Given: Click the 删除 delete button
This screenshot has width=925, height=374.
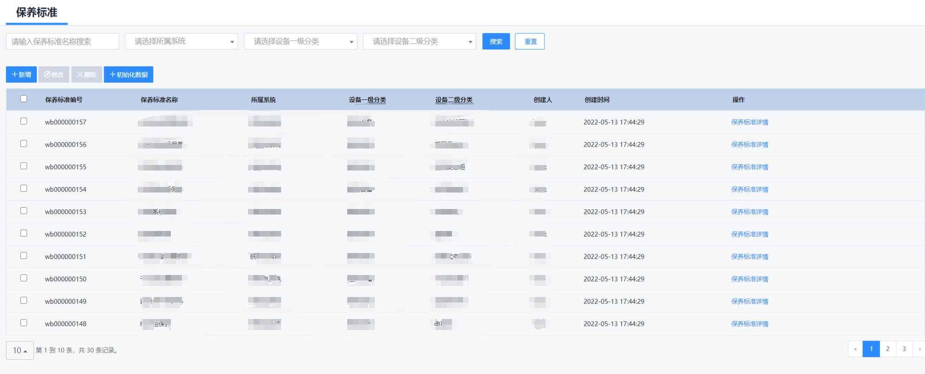Looking at the screenshot, I should 86,75.
